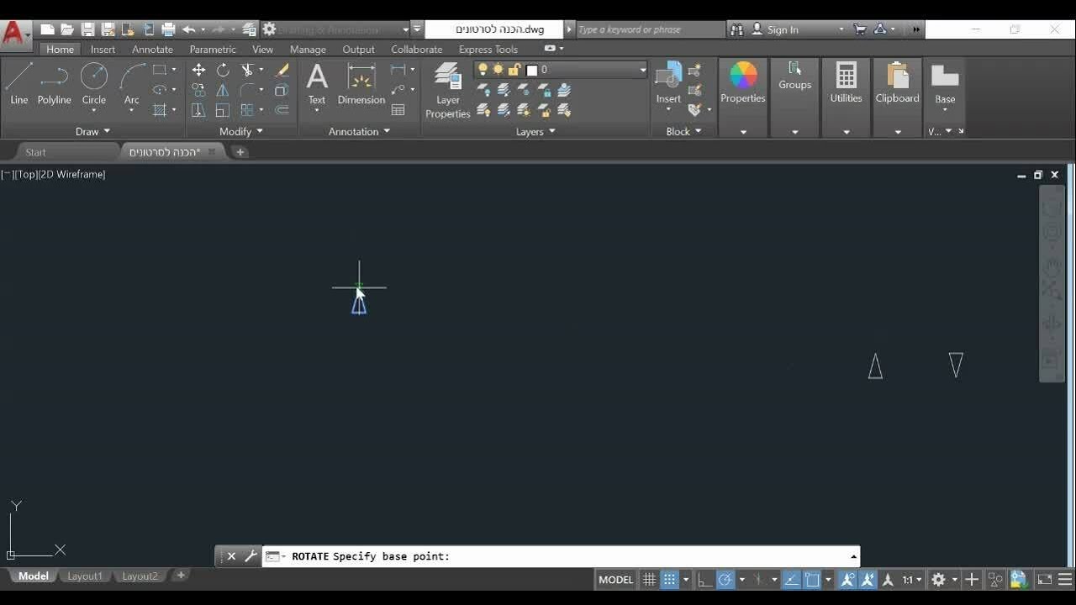Click the Base view button
The height and width of the screenshot is (605, 1076).
coord(945,84)
